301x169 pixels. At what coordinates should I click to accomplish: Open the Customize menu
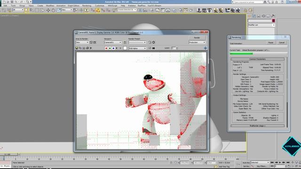click(x=99, y=6)
